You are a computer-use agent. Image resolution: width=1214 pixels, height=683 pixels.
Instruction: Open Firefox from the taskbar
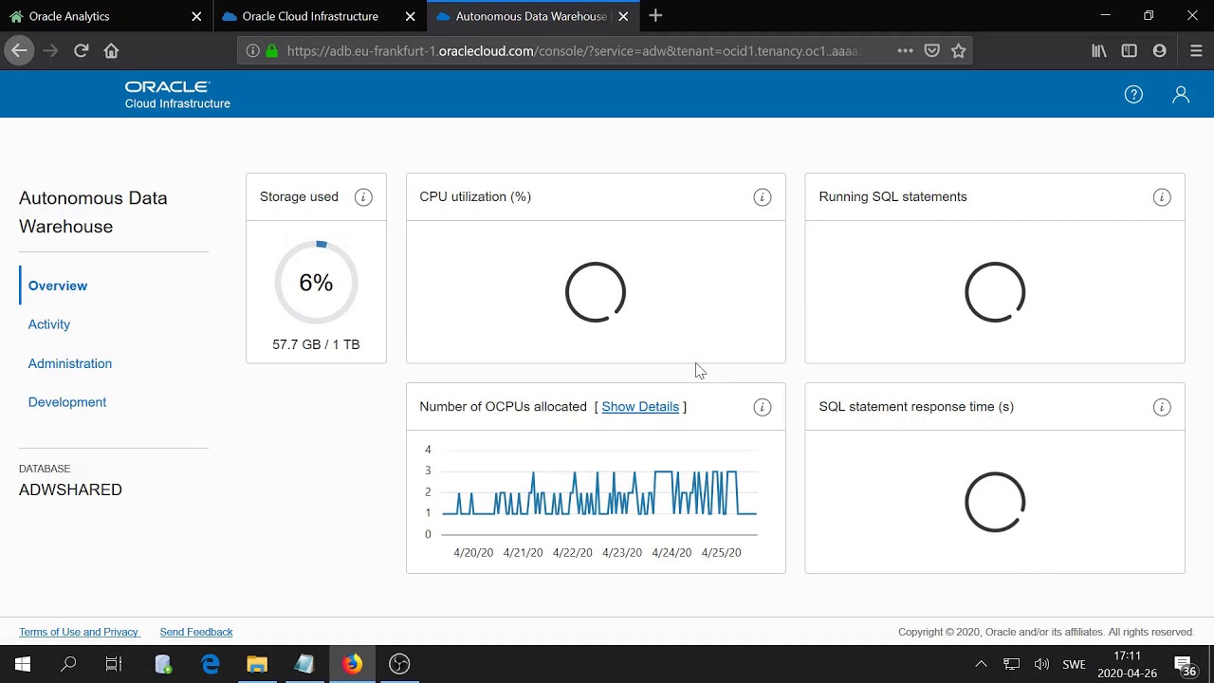[352, 664]
